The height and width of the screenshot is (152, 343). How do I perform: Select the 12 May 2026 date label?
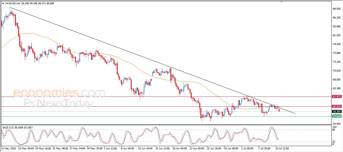coord(8,148)
